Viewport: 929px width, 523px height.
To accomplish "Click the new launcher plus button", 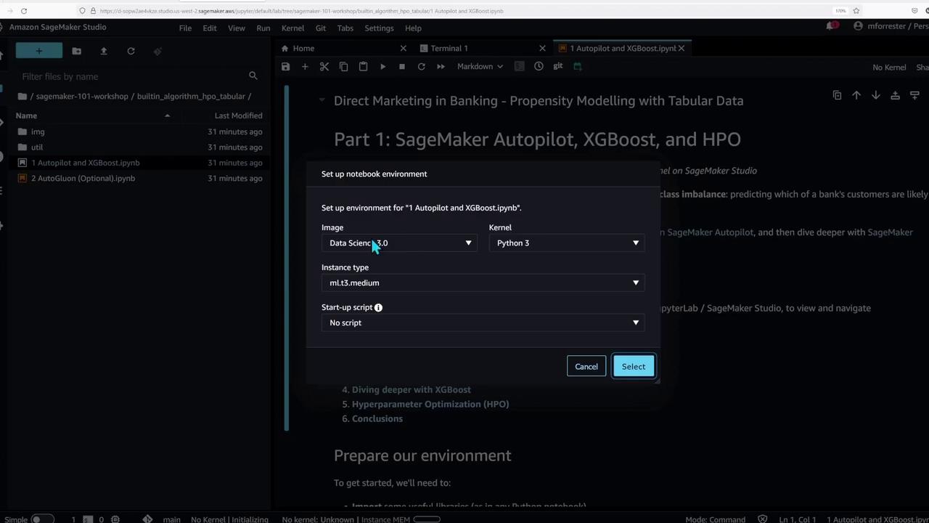I will [x=39, y=51].
